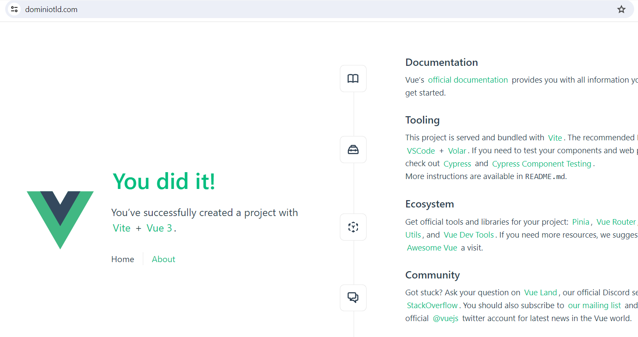The image size is (638, 337).
Task: Open the StackOverflow link
Action: 432,306
